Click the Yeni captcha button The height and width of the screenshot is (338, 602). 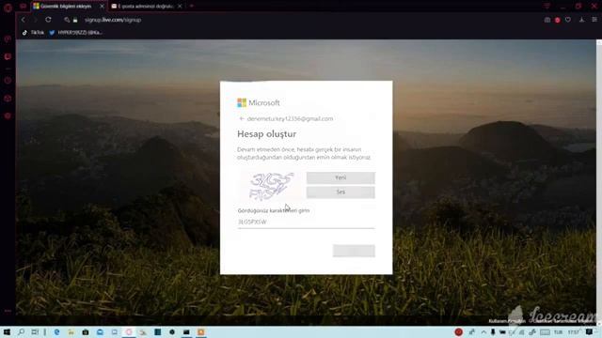pyautogui.click(x=341, y=177)
